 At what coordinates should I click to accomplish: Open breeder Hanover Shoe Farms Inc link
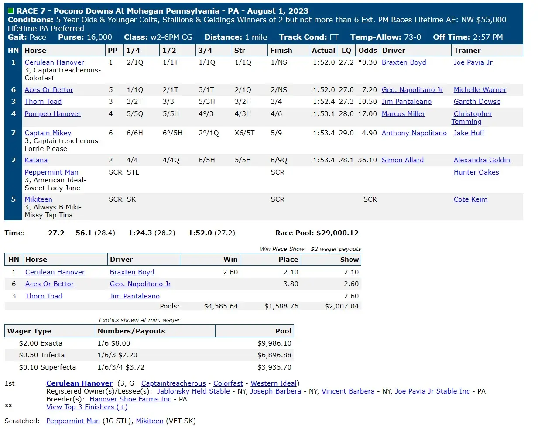[x=130, y=399]
